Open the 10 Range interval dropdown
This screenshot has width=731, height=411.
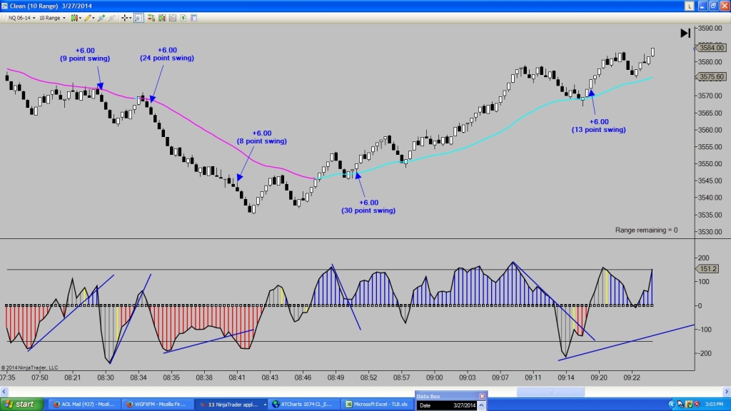coord(52,18)
